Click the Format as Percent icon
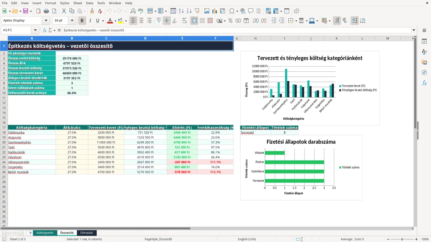This screenshot has width=431, height=242. tap(230, 21)
